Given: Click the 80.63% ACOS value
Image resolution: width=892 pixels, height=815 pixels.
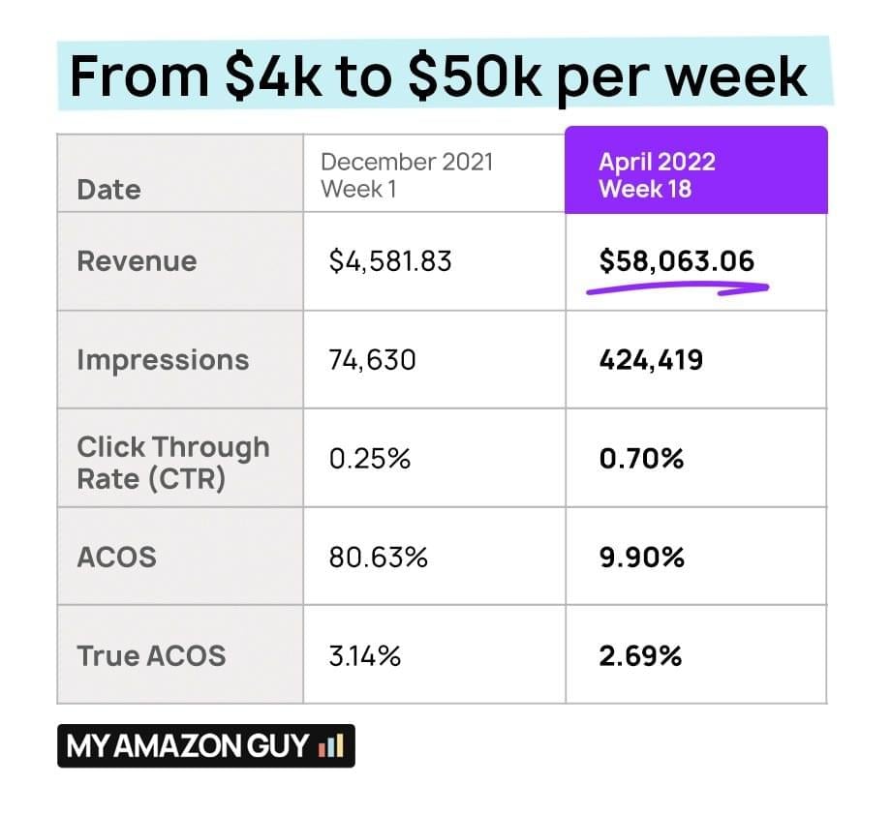Looking at the screenshot, I should [x=378, y=558].
